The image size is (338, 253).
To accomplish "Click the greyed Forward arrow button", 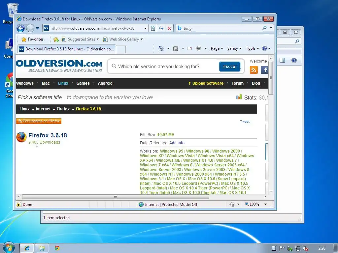I will tap(30, 28).
